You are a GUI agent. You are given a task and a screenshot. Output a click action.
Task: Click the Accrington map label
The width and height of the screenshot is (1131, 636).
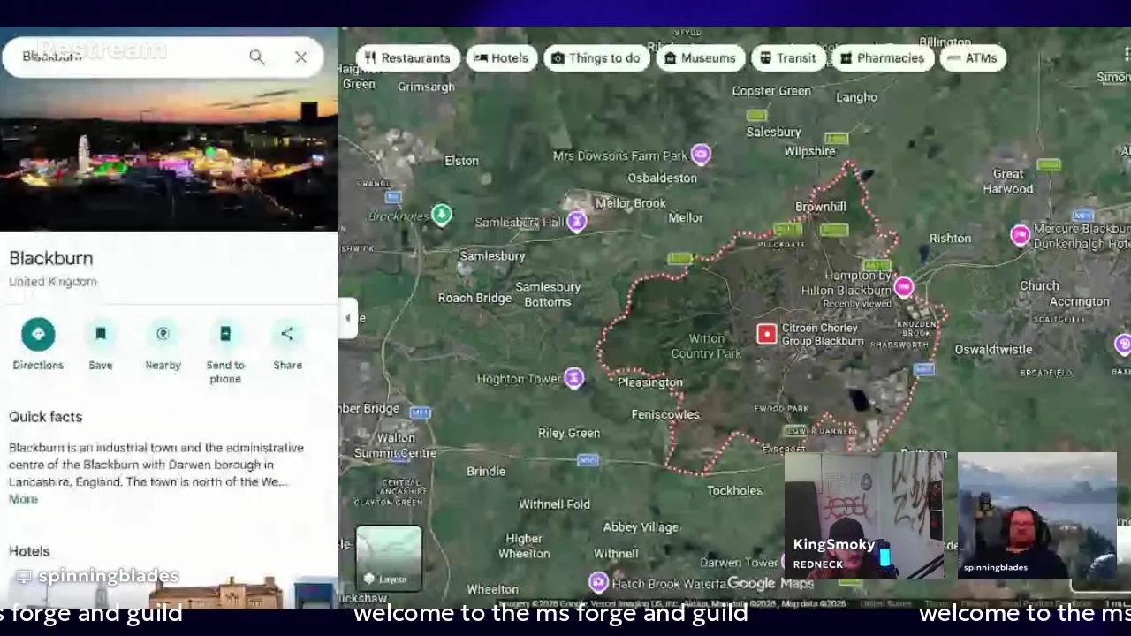[1079, 301]
